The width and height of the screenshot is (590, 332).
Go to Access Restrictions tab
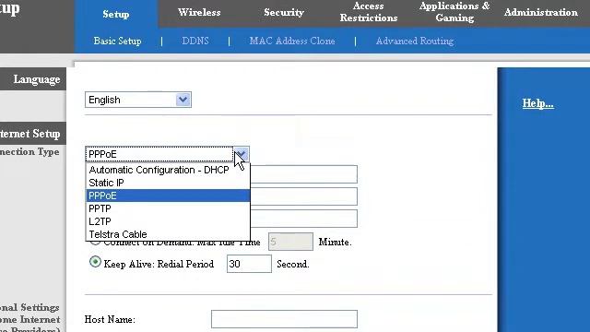[369, 12]
